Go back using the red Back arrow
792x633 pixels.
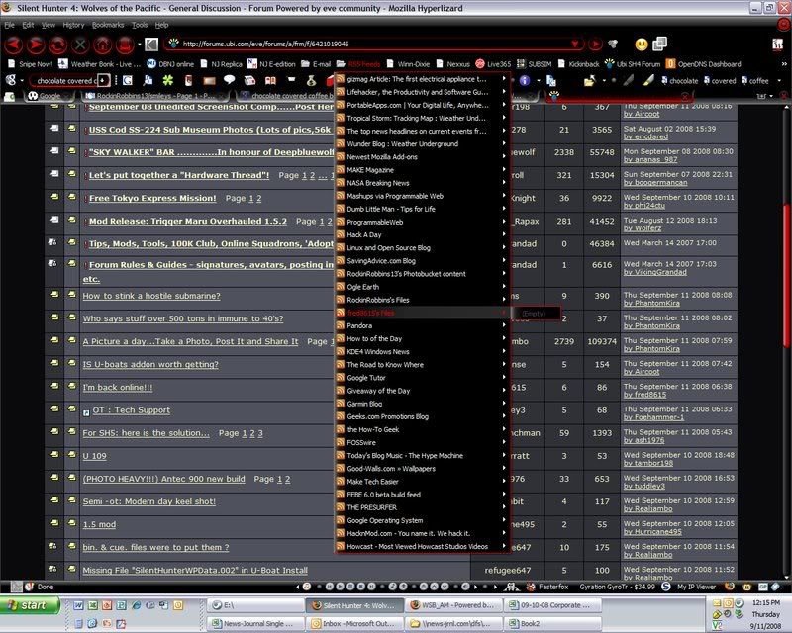pyautogui.click(x=13, y=45)
